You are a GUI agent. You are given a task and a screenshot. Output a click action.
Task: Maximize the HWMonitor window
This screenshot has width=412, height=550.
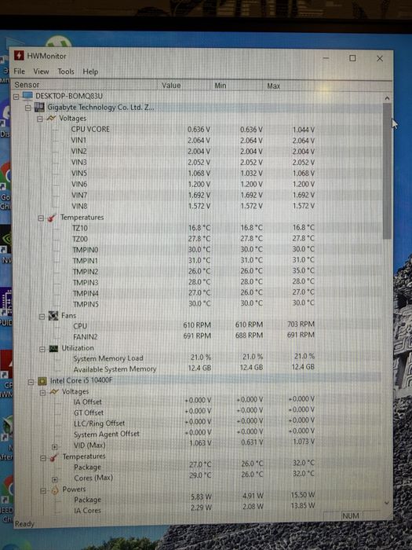(x=353, y=58)
